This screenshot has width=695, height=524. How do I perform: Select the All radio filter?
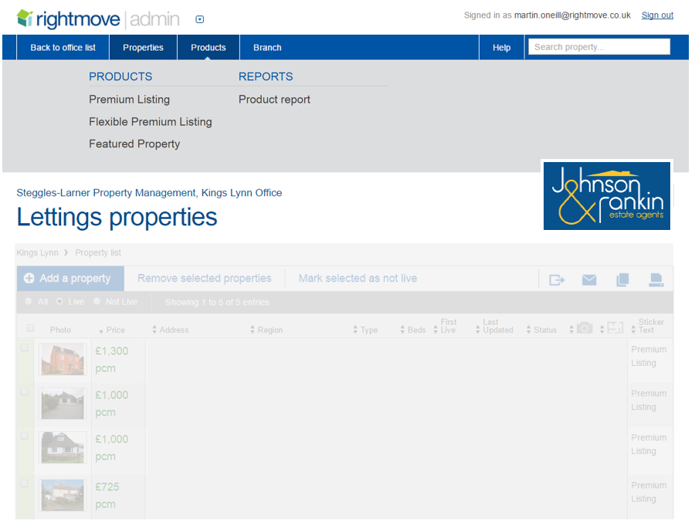click(29, 302)
